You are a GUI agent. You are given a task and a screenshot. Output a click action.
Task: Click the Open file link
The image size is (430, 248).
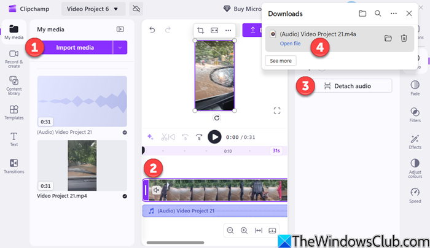[x=290, y=44]
